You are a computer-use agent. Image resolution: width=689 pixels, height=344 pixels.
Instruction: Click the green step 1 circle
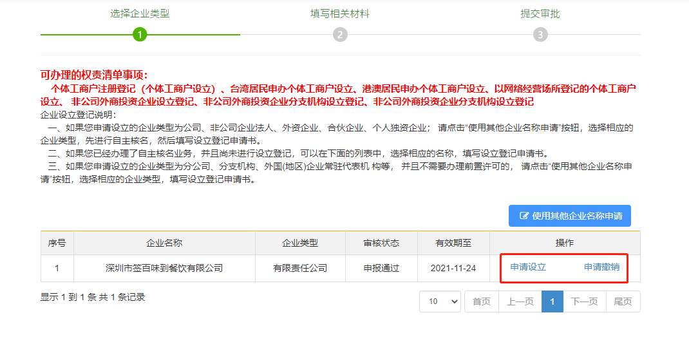pos(140,35)
